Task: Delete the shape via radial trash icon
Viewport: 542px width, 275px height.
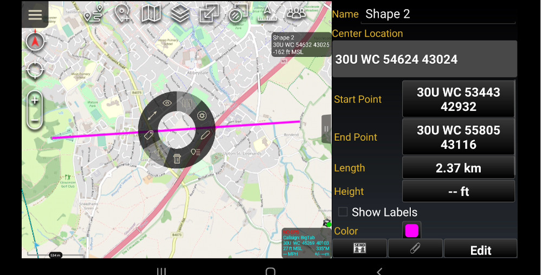Action: 177,159
